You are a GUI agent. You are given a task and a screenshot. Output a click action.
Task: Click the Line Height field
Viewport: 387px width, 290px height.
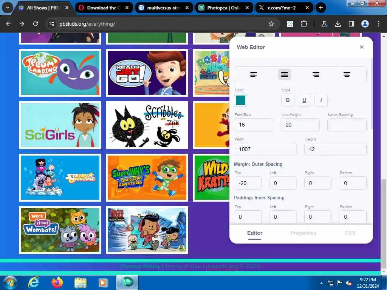(300, 125)
